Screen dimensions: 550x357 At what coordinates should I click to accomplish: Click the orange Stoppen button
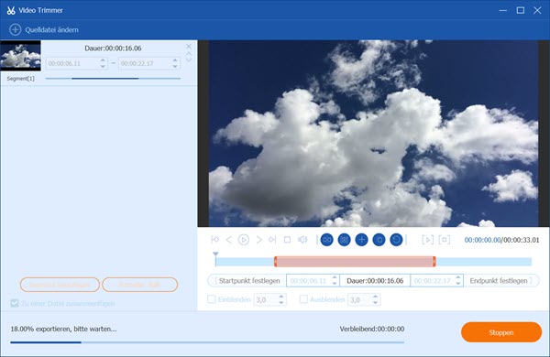pyautogui.click(x=501, y=332)
